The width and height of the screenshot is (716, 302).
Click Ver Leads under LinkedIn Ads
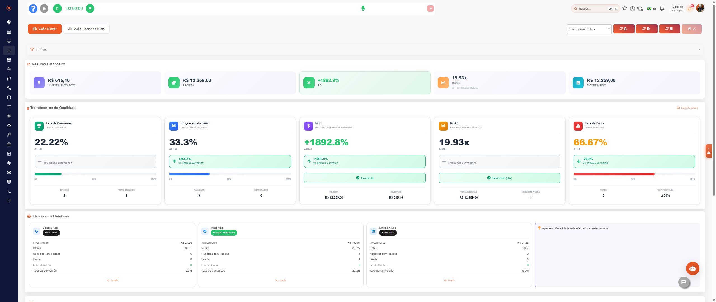click(x=449, y=280)
